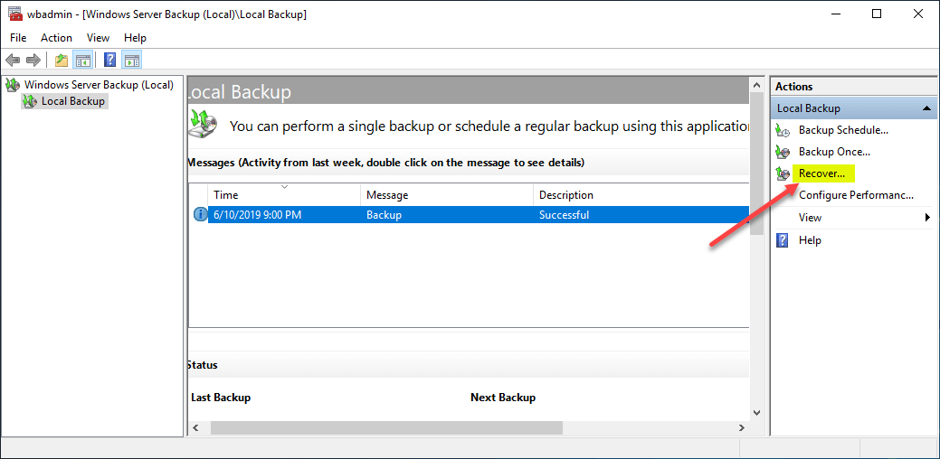Click the Status section heading
Viewport: 940px width, 459px height.
click(x=202, y=364)
